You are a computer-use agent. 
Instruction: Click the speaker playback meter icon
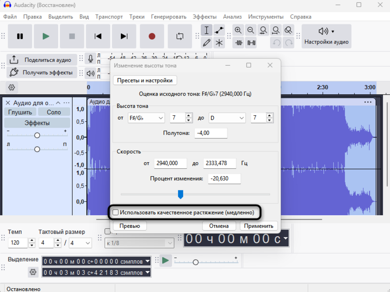90,74
